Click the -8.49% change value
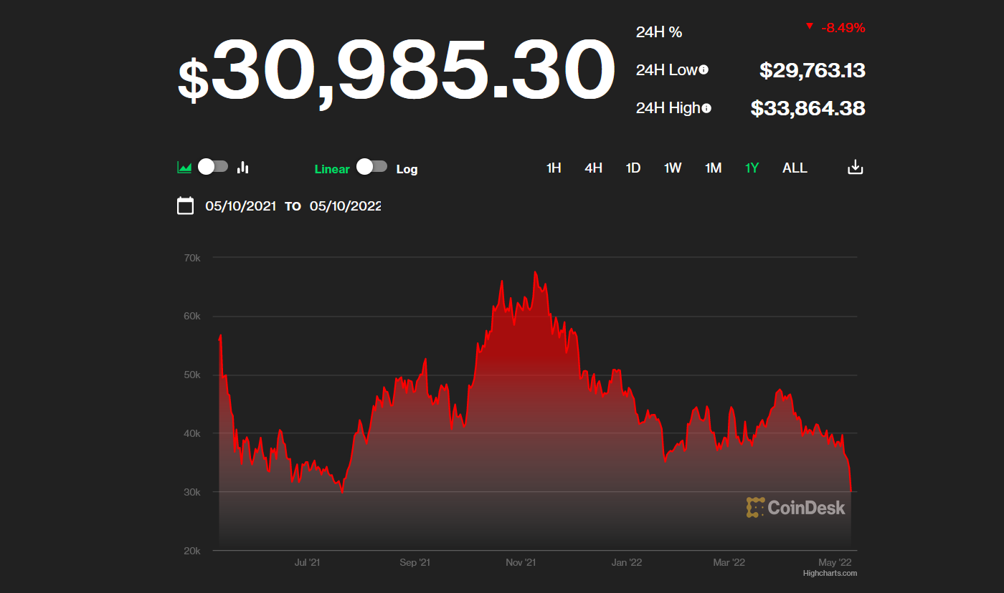 coord(843,28)
